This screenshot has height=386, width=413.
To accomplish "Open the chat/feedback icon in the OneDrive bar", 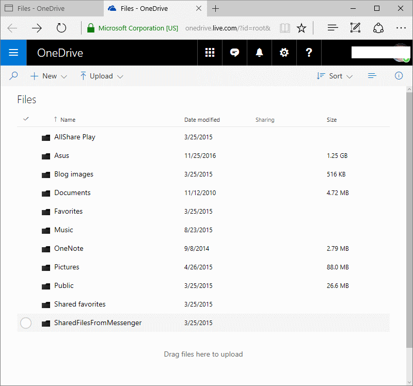I will (234, 52).
